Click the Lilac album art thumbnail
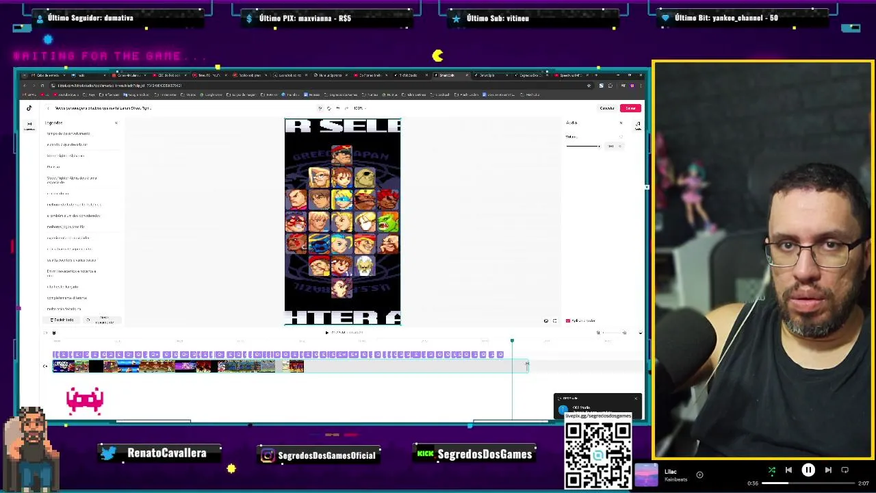This screenshot has height=493, width=876. click(x=647, y=475)
